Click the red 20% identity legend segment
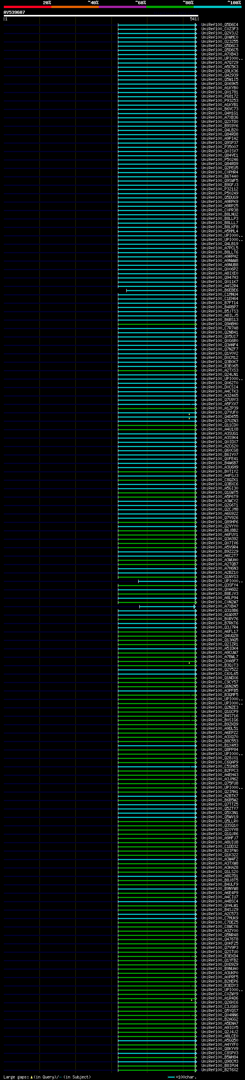 [27, 7]
